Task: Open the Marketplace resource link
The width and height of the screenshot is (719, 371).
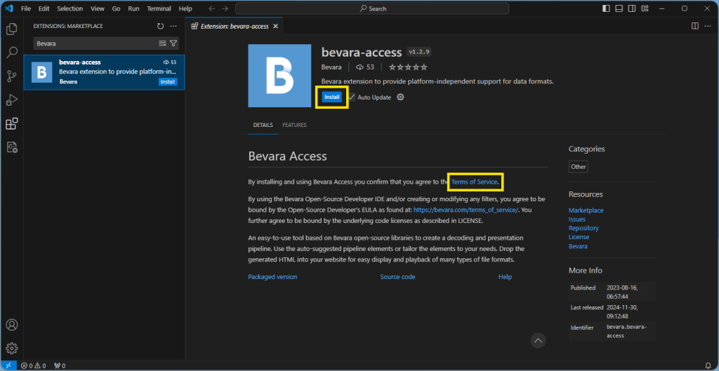Action: pyautogui.click(x=586, y=210)
